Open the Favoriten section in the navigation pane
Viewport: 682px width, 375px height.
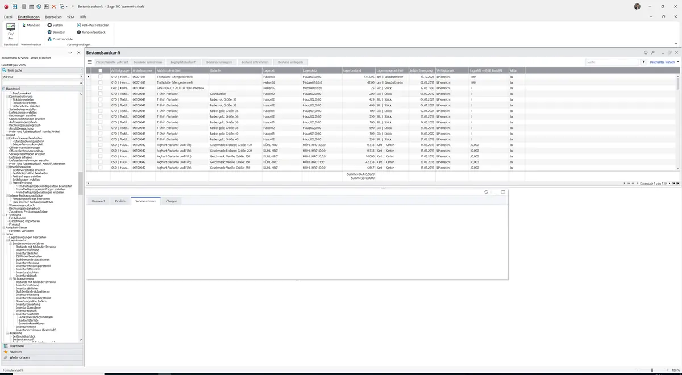[x=41, y=352]
